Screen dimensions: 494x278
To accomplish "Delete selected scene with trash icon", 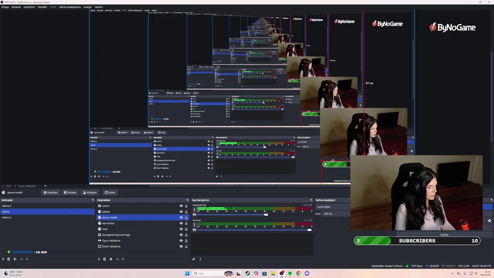I will point(9,259).
